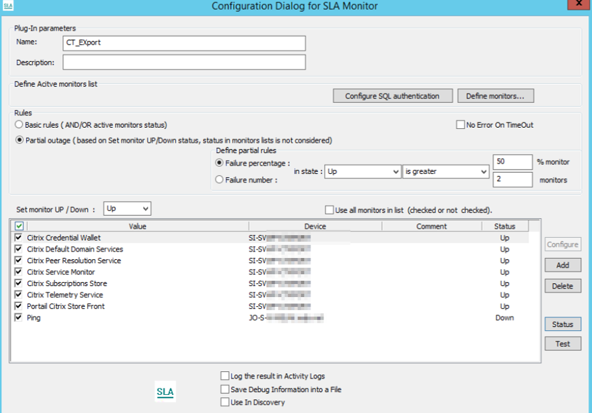Enable Log the result in Activity Logs
The width and height of the screenshot is (592, 413).
click(225, 376)
